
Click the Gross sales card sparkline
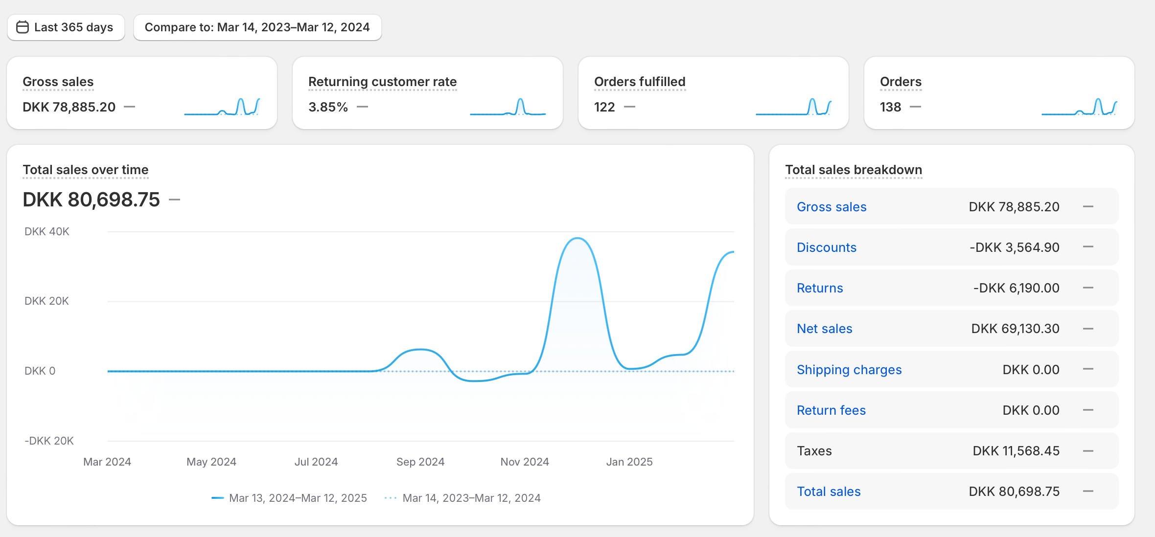tap(222, 107)
